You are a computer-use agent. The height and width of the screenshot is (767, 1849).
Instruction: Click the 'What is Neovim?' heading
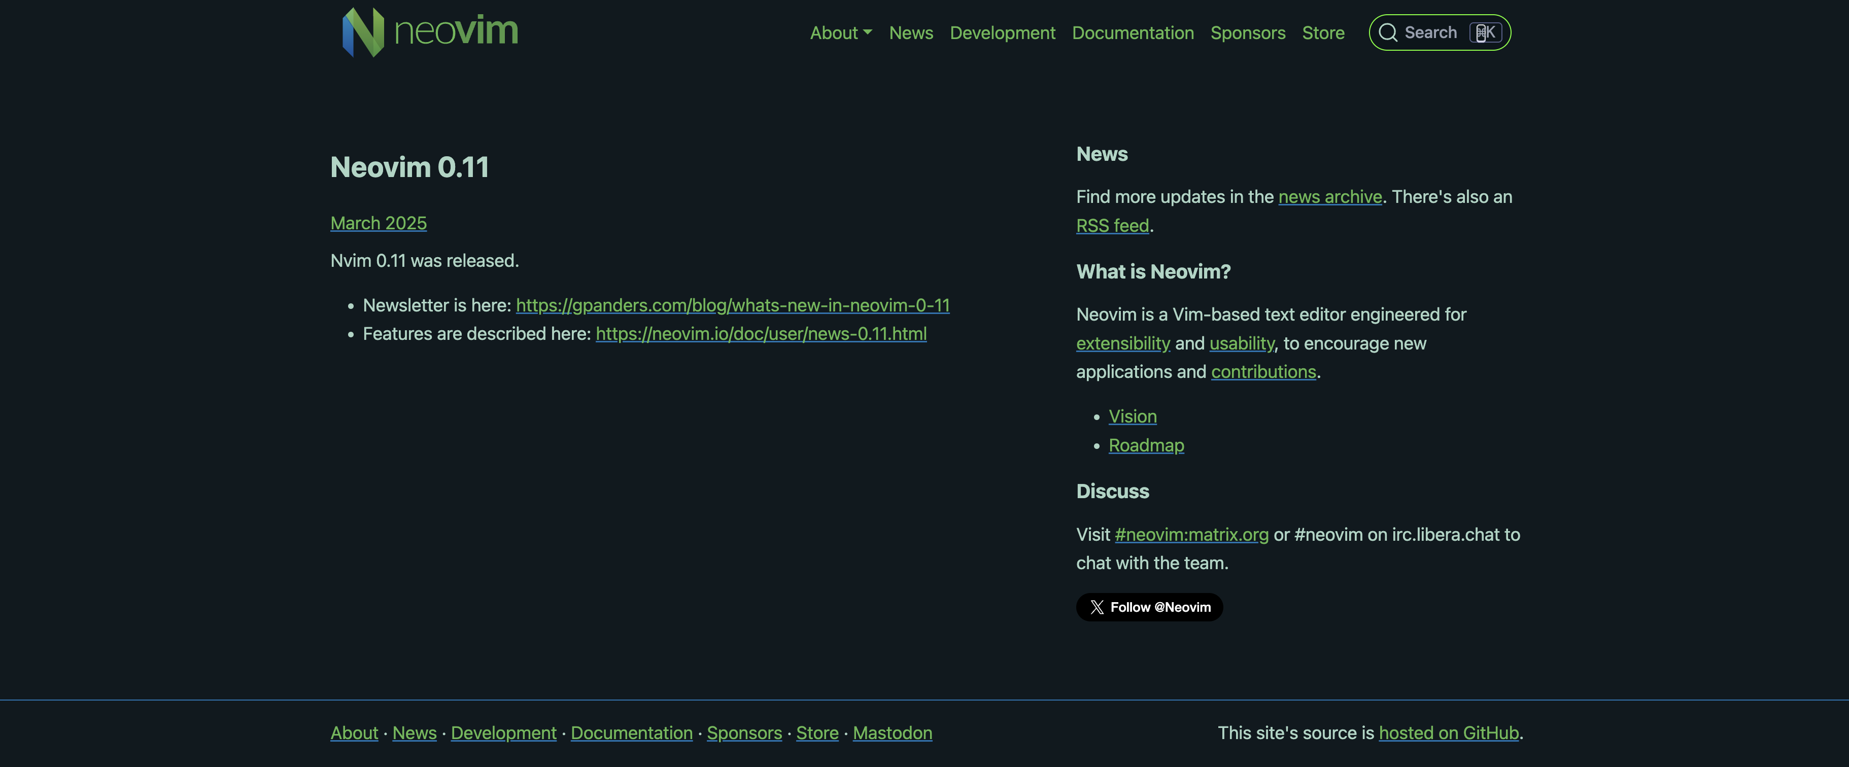pyautogui.click(x=1153, y=271)
